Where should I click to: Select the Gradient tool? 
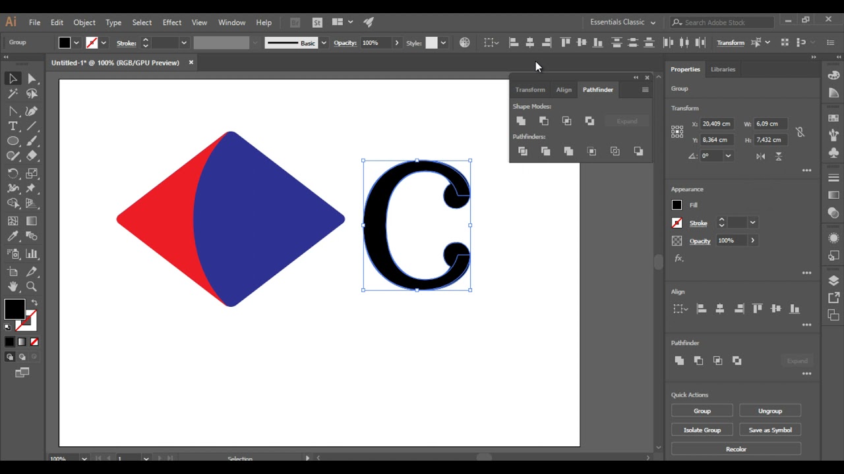pos(32,221)
